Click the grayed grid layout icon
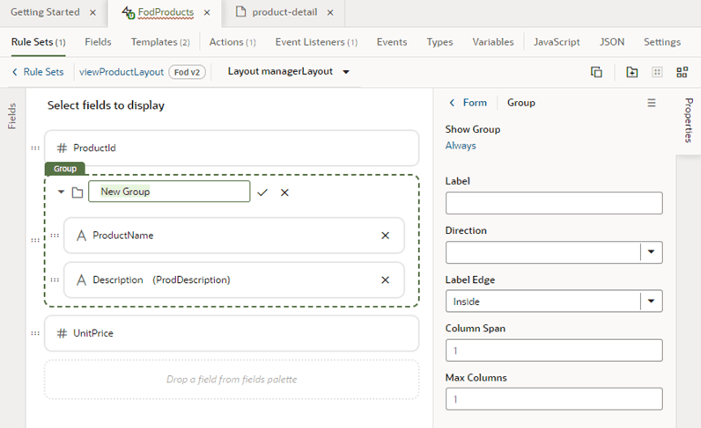701x428 pixels. point(657,72)
